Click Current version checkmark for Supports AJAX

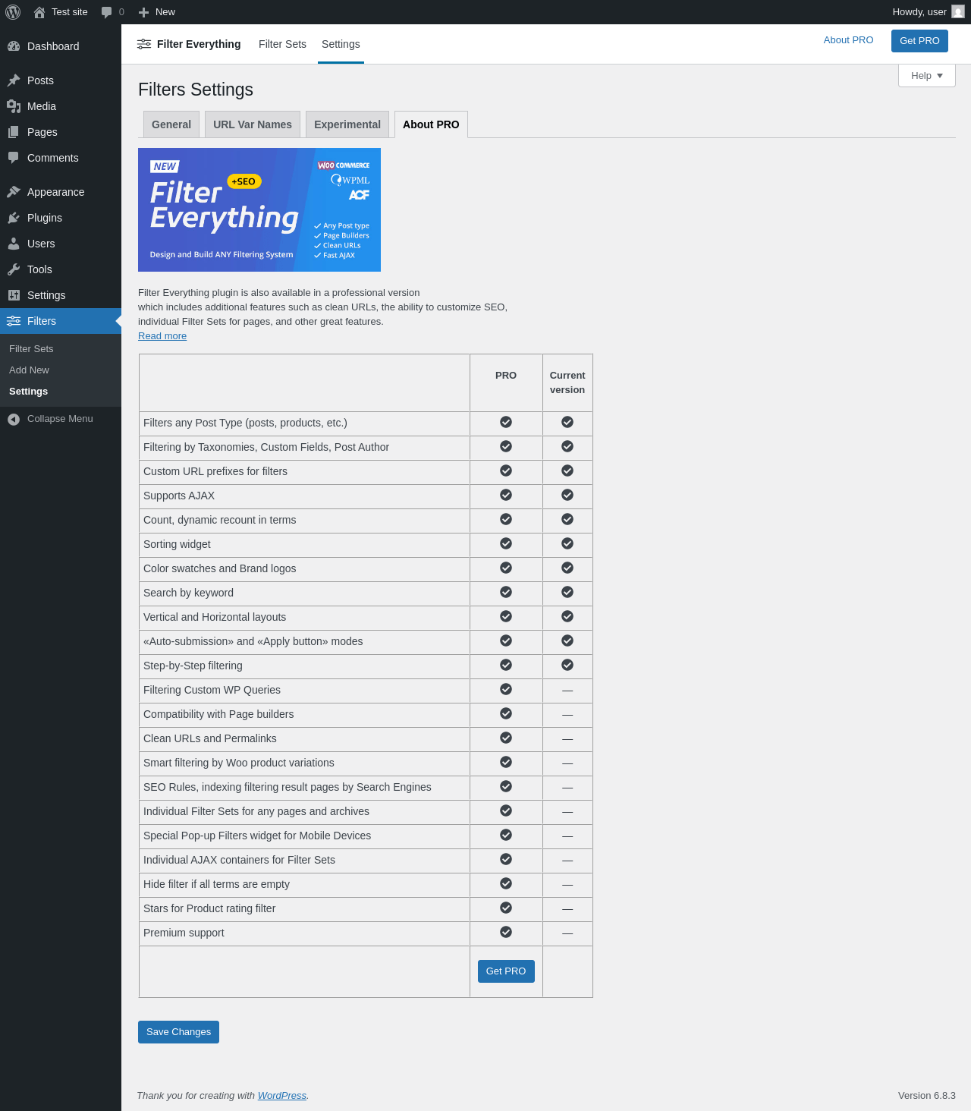tap(567, 495)
